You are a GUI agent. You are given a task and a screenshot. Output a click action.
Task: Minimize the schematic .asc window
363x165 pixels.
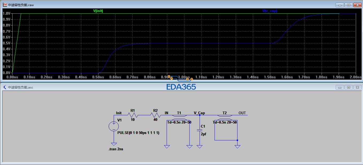[x=340, y=87]
